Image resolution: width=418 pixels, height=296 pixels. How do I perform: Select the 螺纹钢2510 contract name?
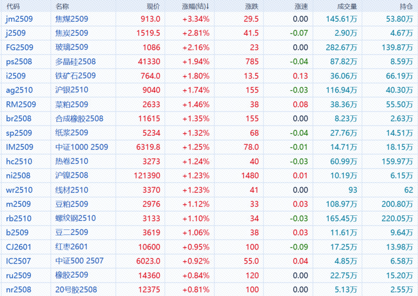point(75,218)
